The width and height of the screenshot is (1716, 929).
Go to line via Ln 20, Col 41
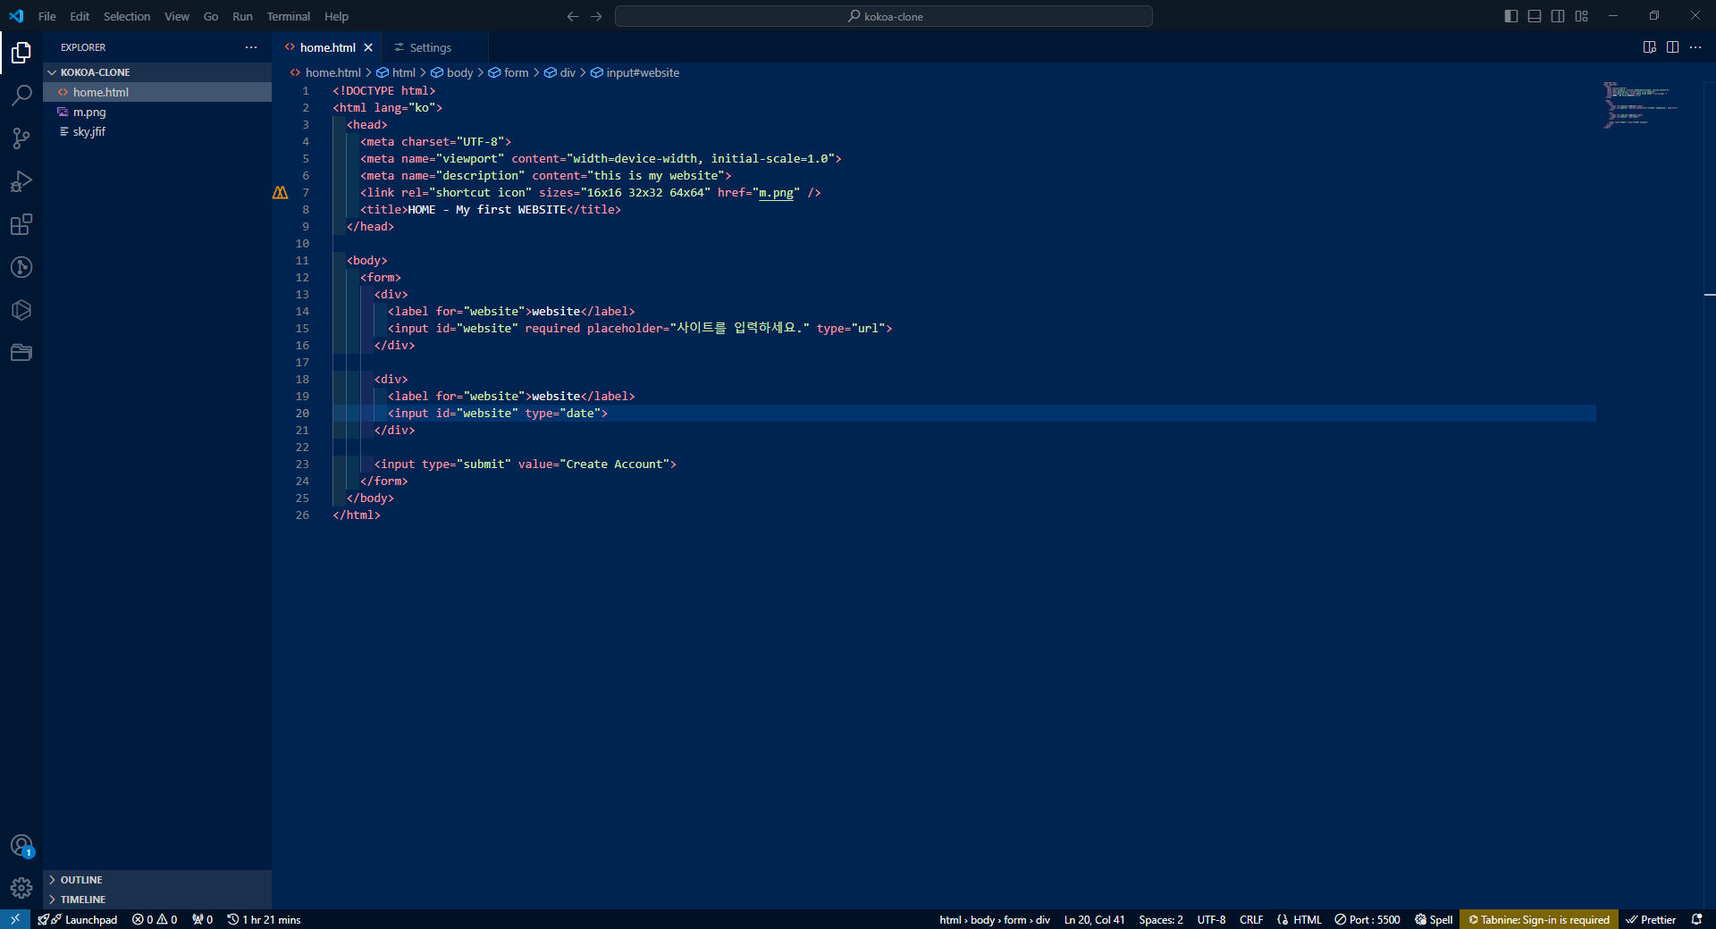click(1094, 919)
